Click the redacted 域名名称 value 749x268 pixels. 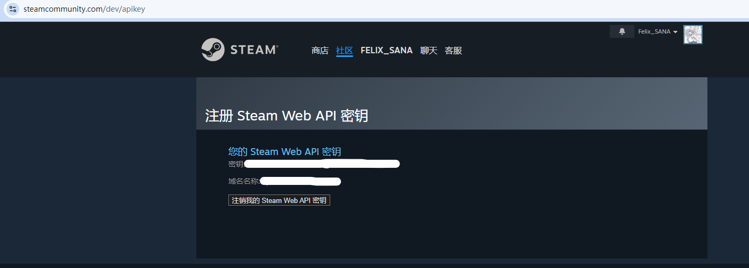pos(300,182)
